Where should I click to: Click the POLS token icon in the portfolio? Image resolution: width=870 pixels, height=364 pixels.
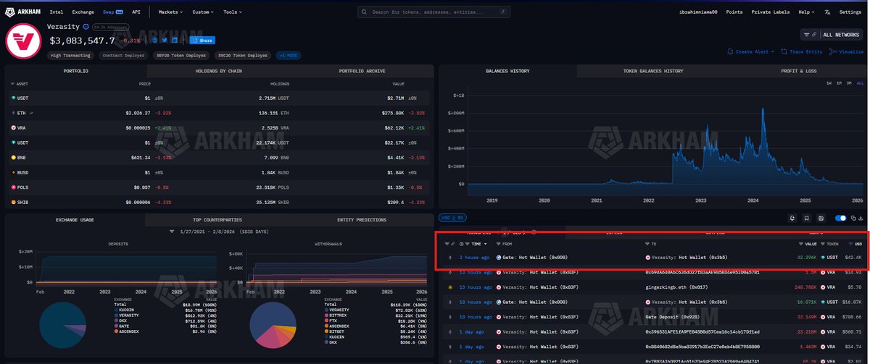click(x=13, y=187)
